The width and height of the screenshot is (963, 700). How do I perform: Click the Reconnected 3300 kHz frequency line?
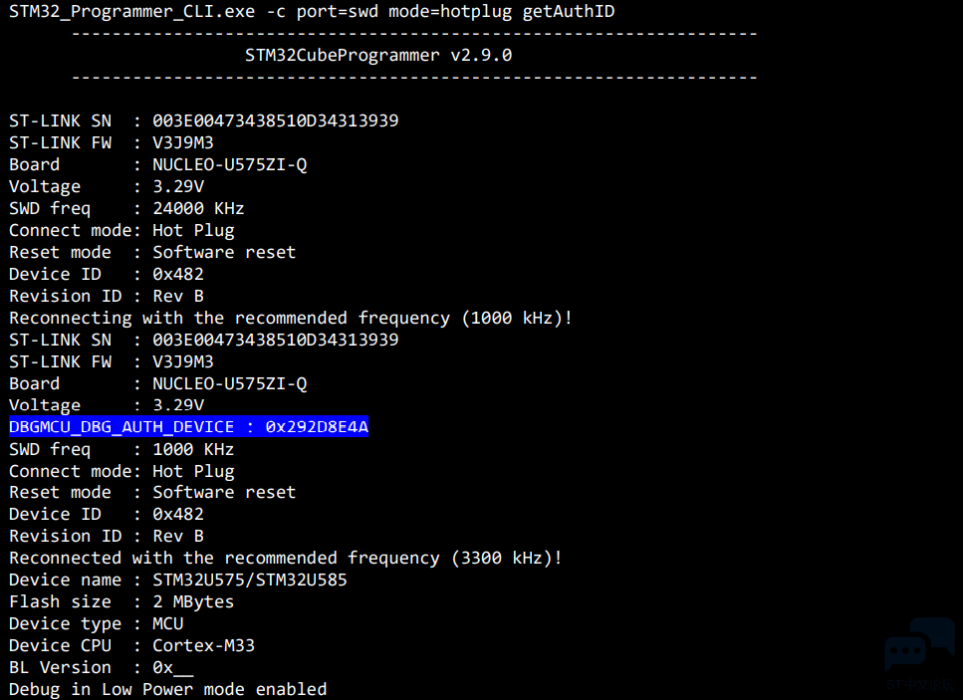click(286, 559)
